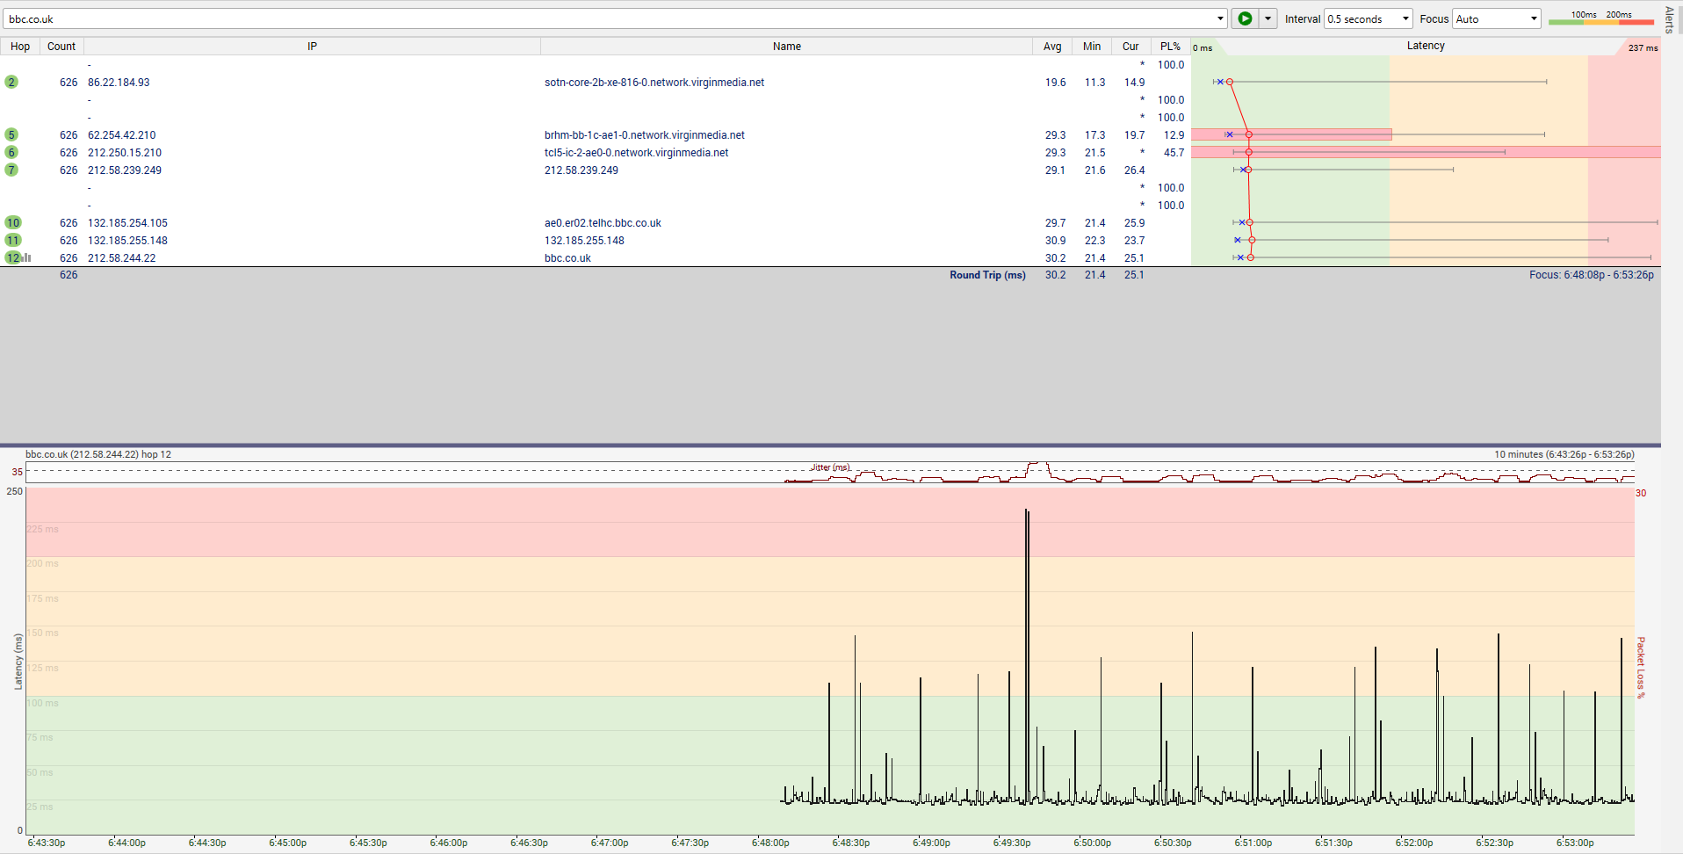Select the green hop 2 badge

click(11, 82)
